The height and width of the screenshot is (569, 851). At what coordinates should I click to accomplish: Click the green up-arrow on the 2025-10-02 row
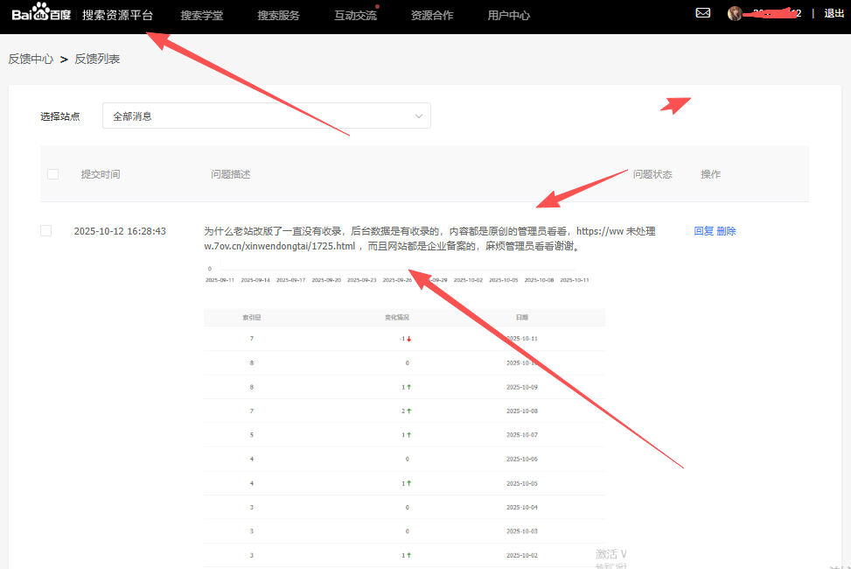[408, 554]
